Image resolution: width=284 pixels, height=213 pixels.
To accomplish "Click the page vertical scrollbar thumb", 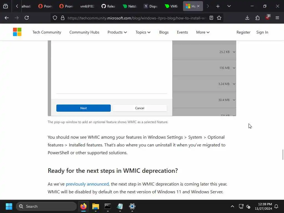I will point(283,155).
